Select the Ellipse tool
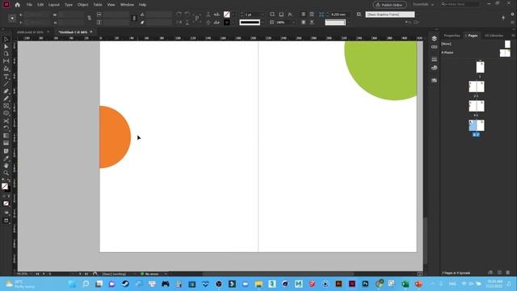517x291 pixels. pyautogui.click(x=6, y=113)
